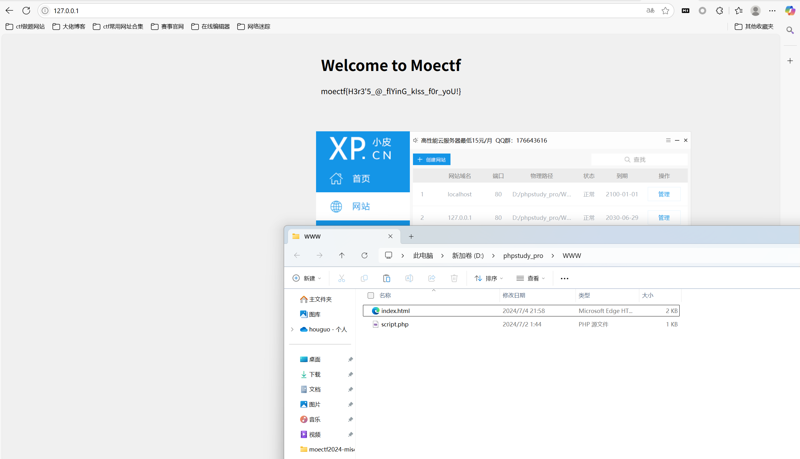Add a sidebar app with plus
Viewport: 800px width, 459px height.
click(790, 61)
